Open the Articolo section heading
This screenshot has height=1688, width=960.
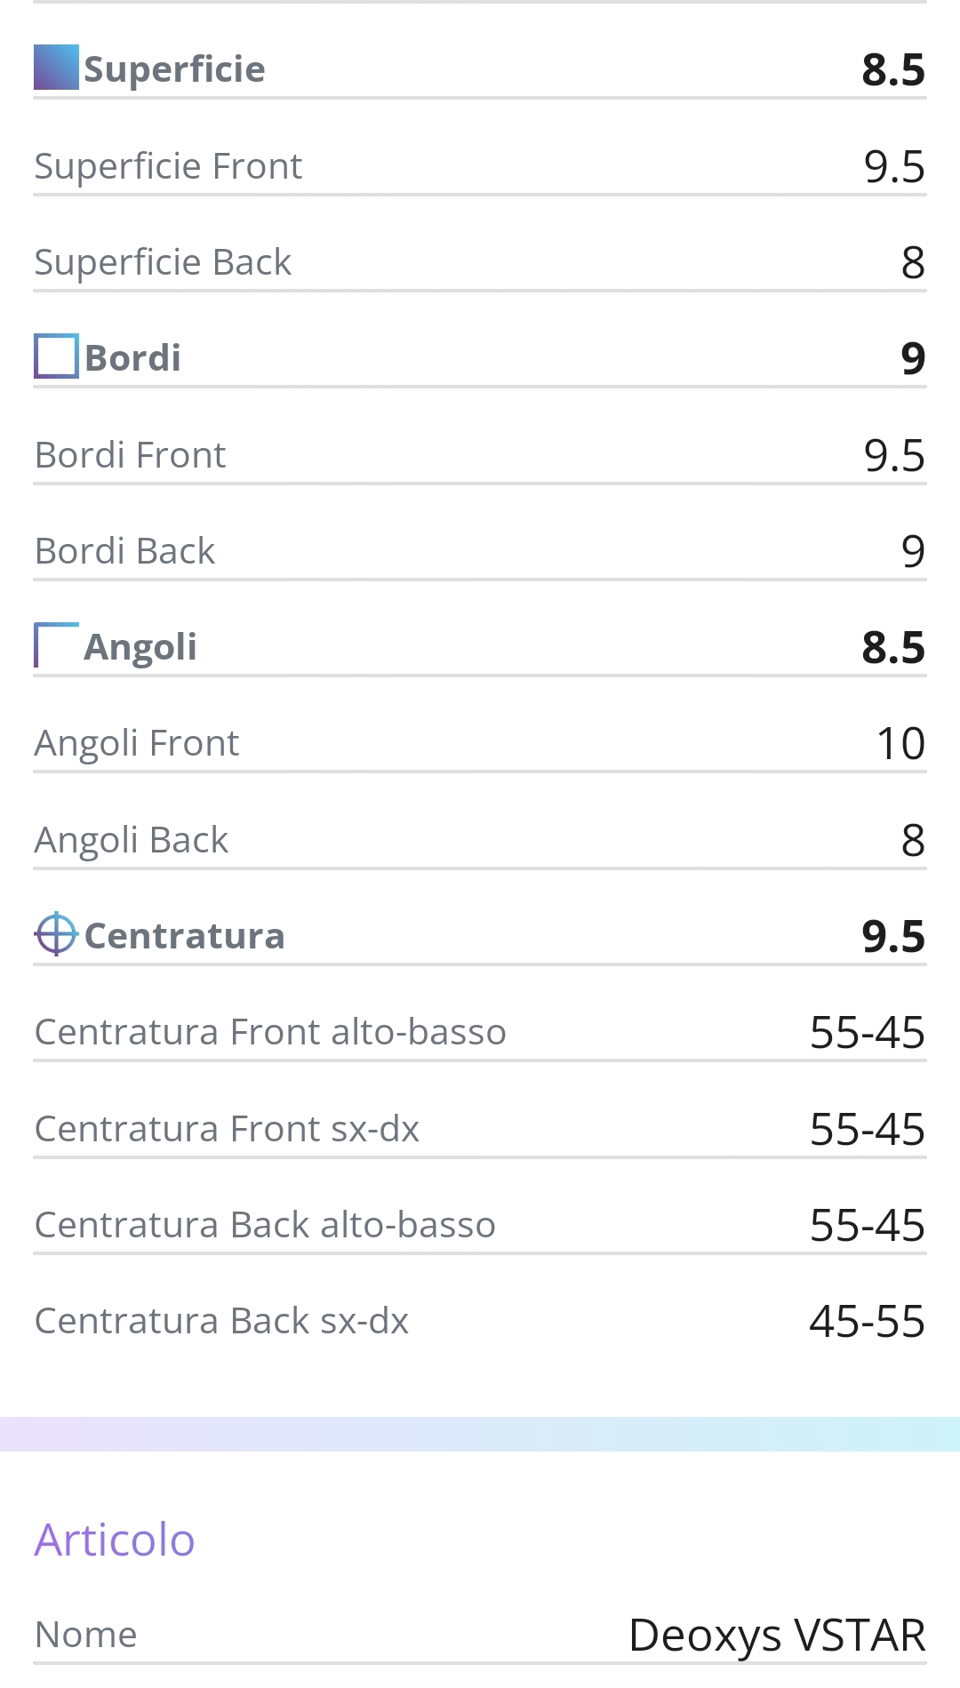pyautogui.click(x=115, y=1540)
